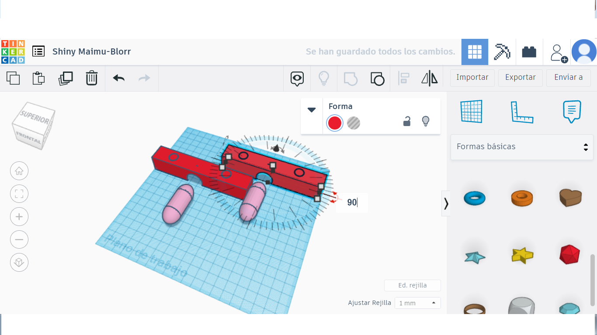The image size is (597, 335).
Task: Click the view cube FRONTAL face
Action: pos(29,138)
